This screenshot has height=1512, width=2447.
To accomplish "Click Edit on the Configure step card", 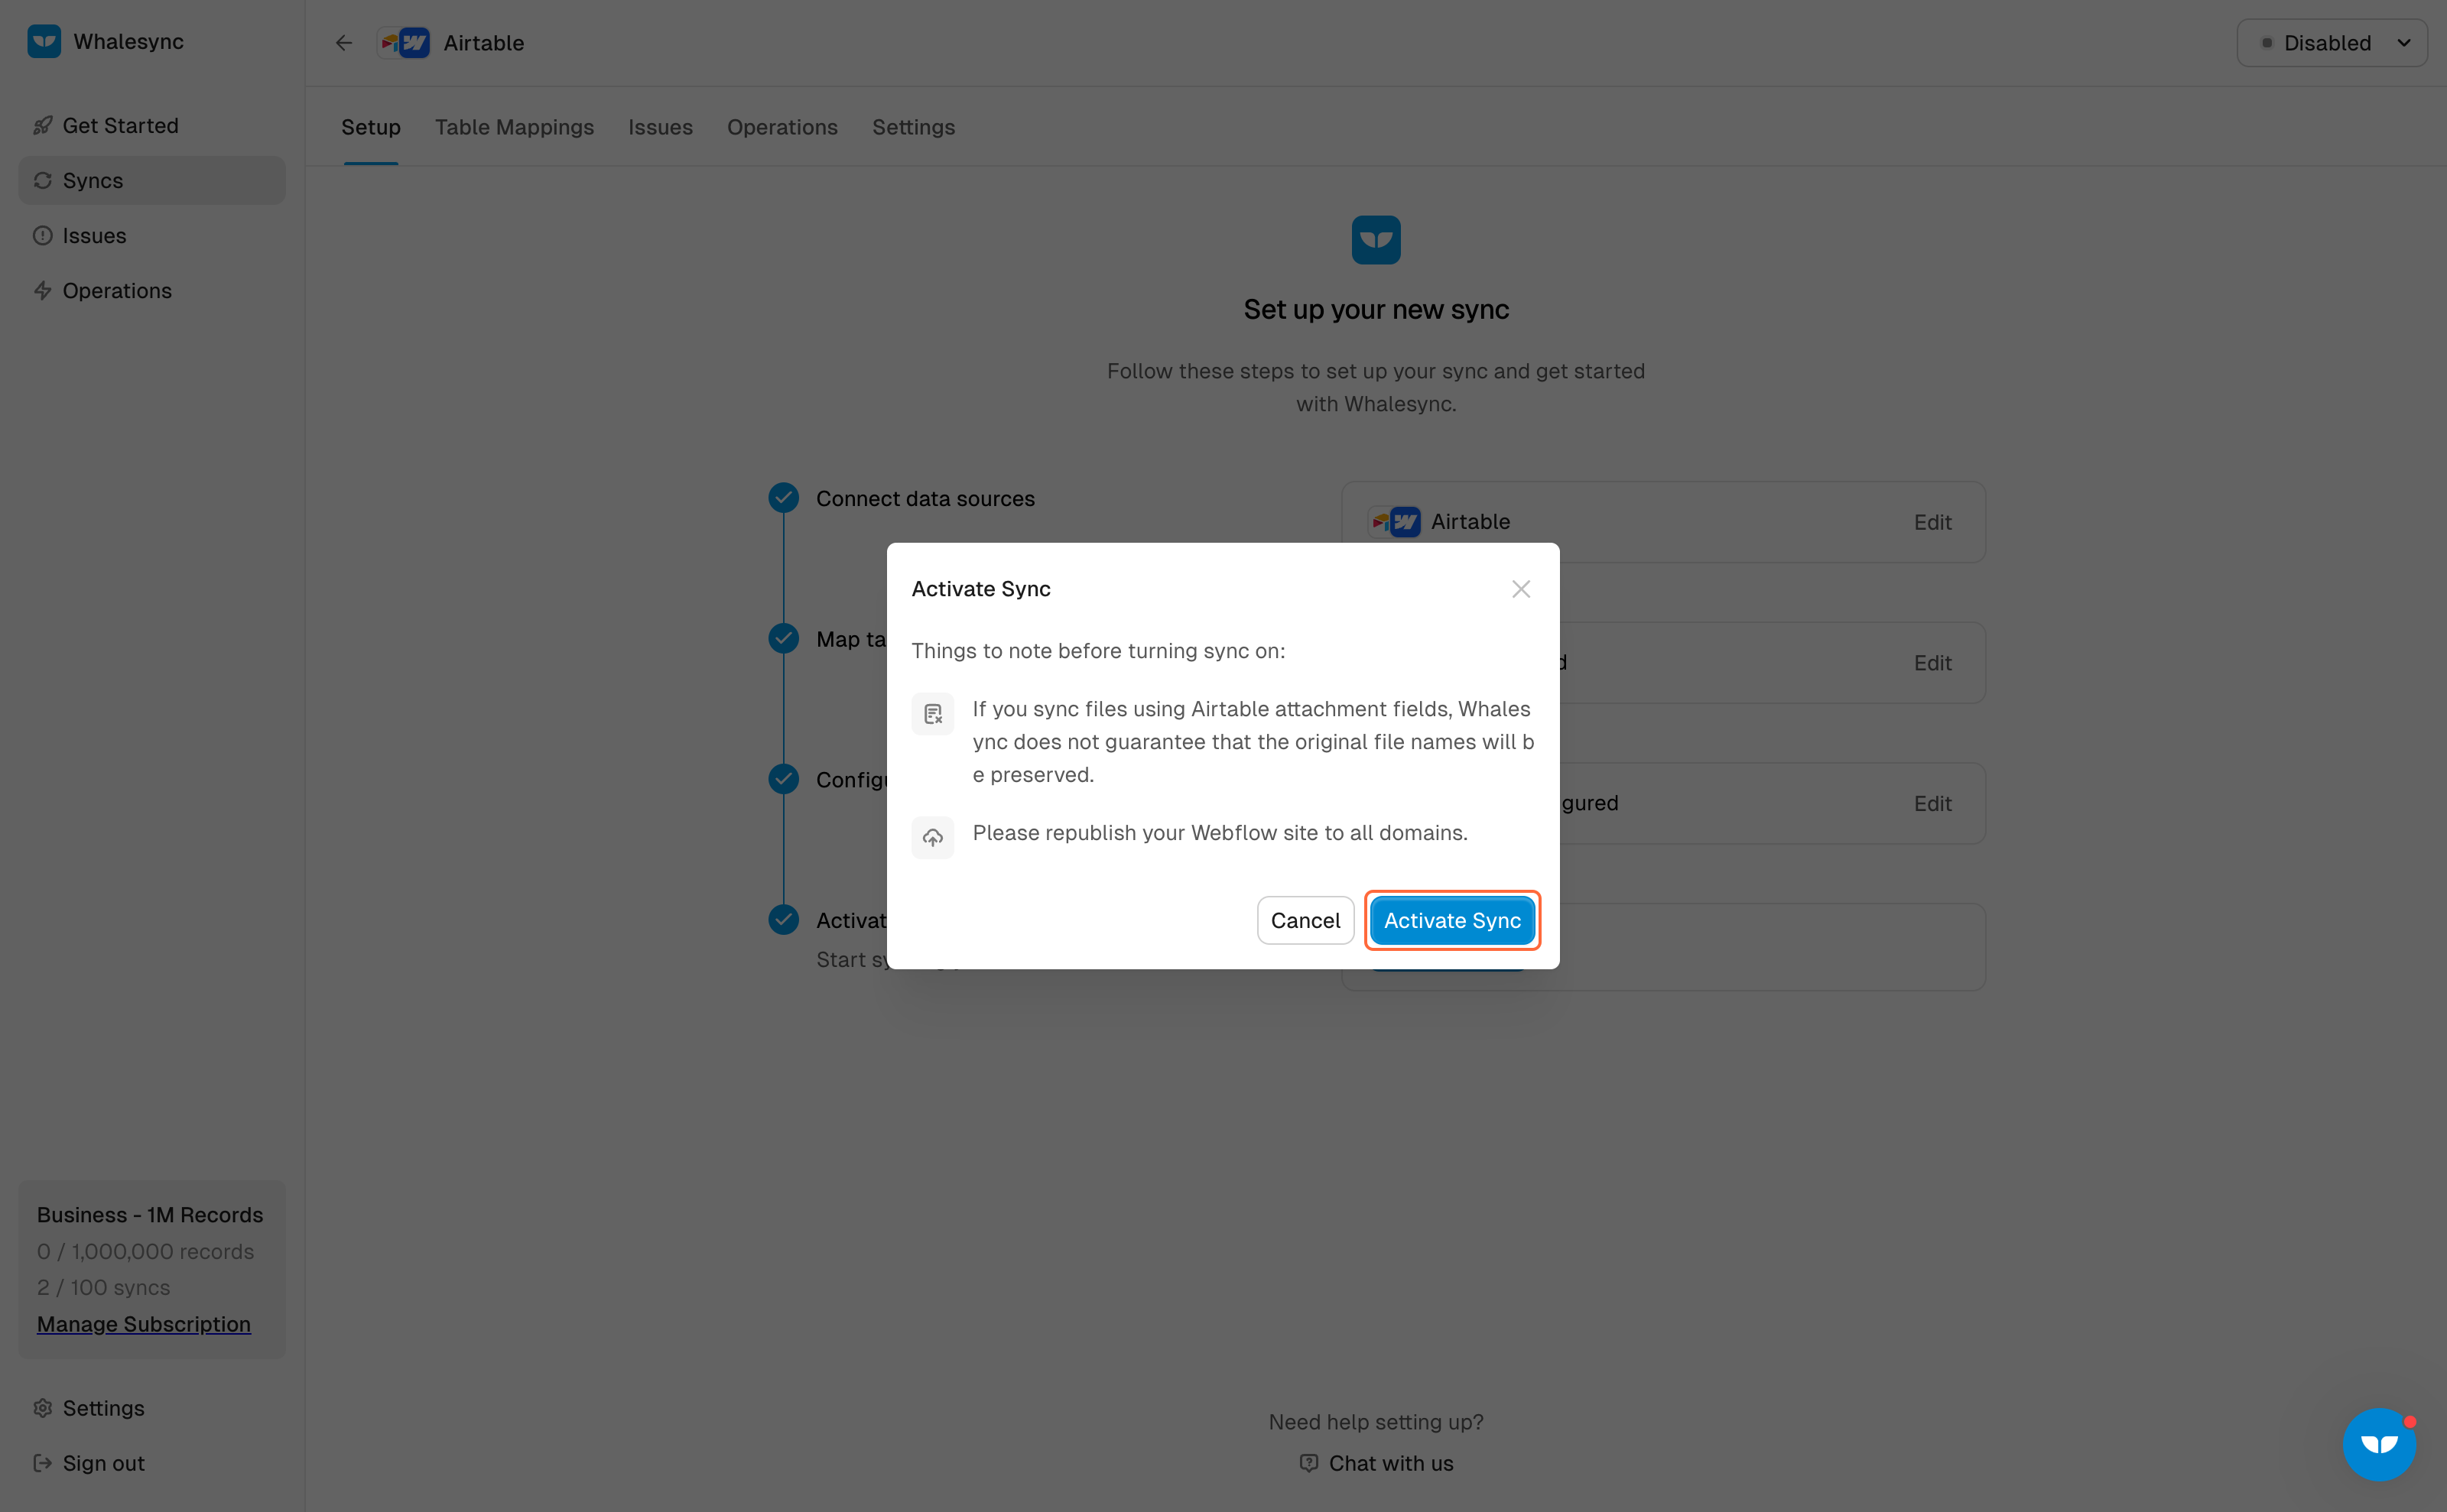I will pyautogui.click(x=1933, y=803).
